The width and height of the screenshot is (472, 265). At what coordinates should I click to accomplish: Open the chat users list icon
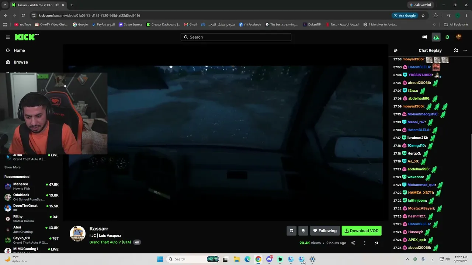456,50
